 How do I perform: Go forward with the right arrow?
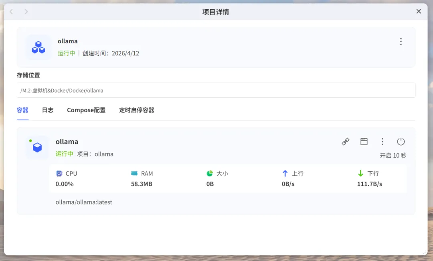pyautogui.click(x=26, y=12)
